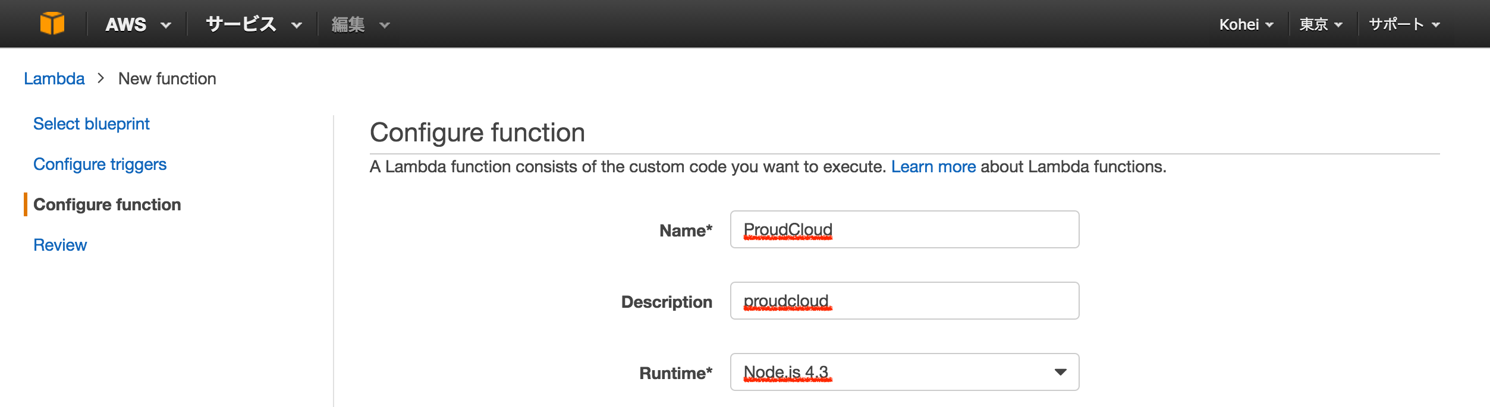Jump to the Review step
This screenshot has width=1490, height=407.
pyautogui.click(x=60, y=245)
